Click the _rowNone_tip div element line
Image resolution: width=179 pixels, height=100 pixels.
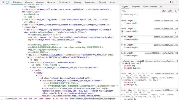pos(71,39)
